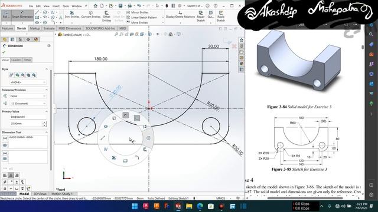378x212 pixels.
Task: Open the precision dropdown .12 (Document)
Action: pos(28,104)
